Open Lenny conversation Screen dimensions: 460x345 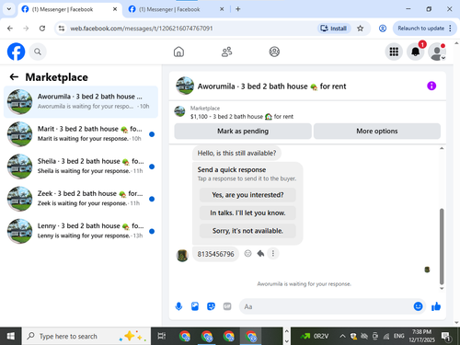click(x=81, y=231)
